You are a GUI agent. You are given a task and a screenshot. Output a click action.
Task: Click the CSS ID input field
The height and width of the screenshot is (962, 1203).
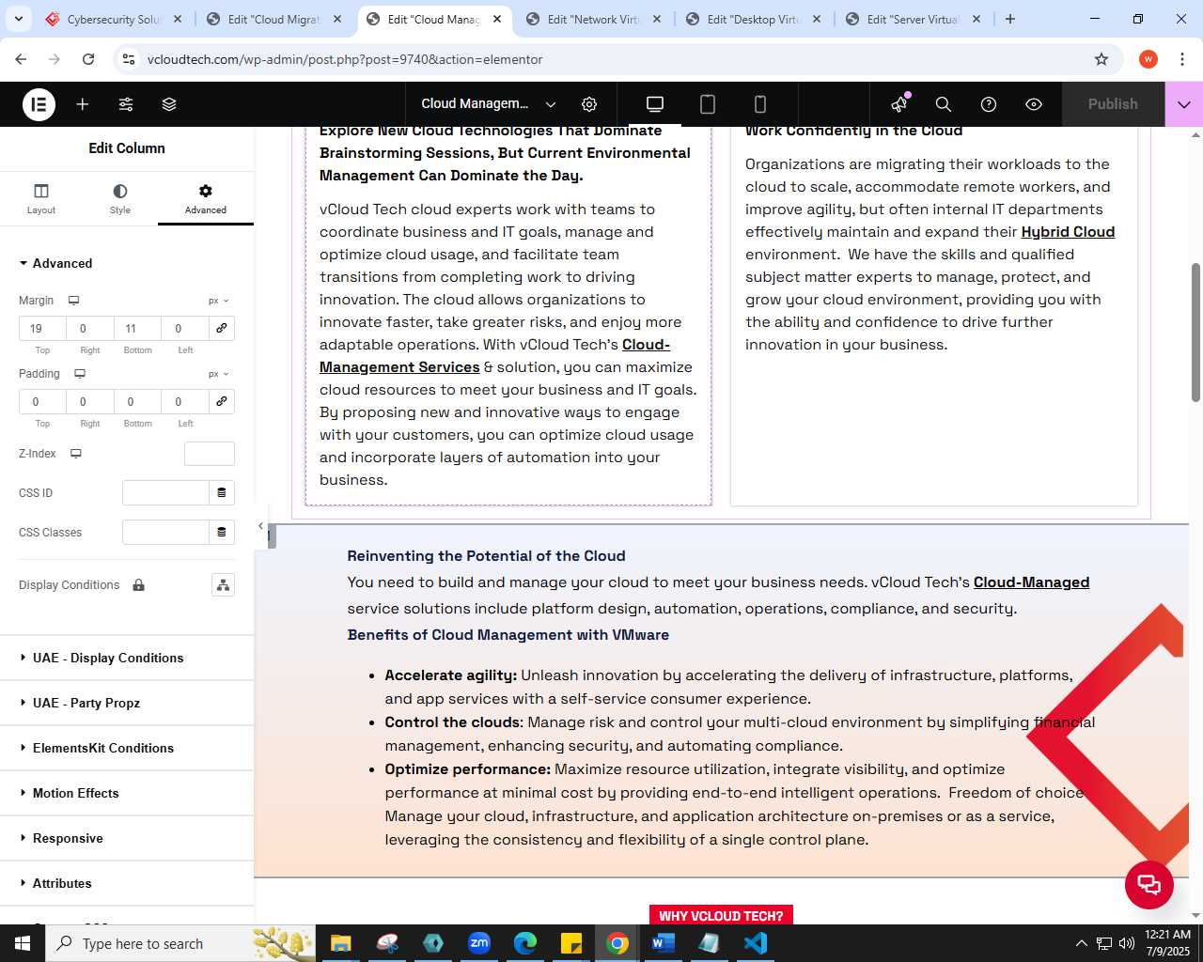click(x=165, y=492)
